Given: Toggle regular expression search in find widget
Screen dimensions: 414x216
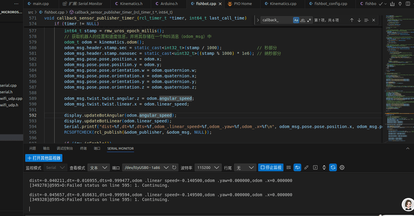Looking at the screenshot, I should 309,20.
